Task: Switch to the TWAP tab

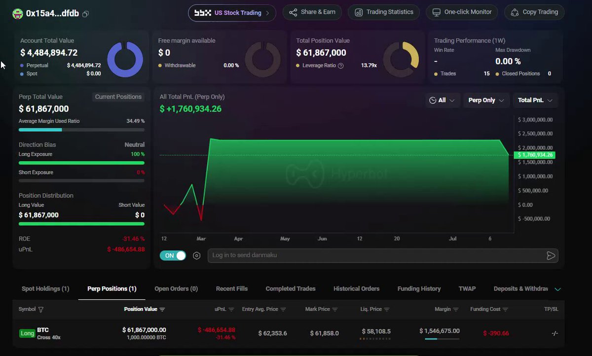Action: coord(467,289)
